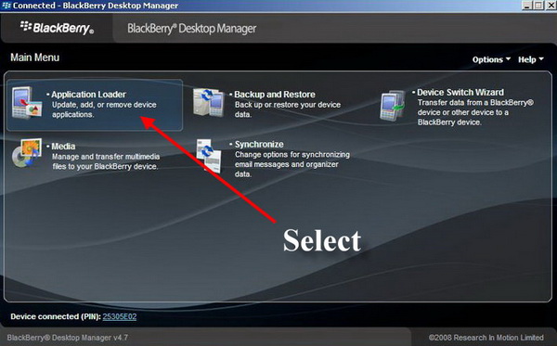Click the Device Switch Wizard icon
Viewport: 557px width, 346px height.
coord(393,106)
